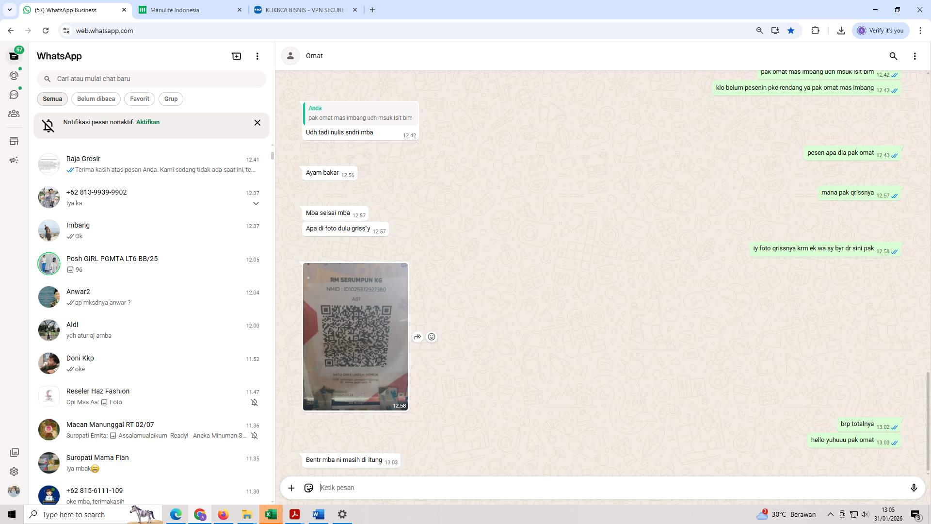Open Business tools storefront icon
931x524 pixels.
pyautogui.click(x=14, y=141)
